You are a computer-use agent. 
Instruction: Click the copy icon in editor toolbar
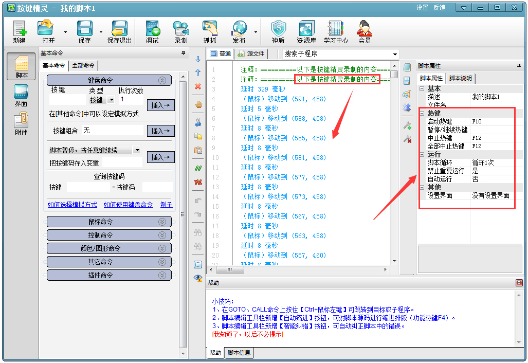point(198,136)
